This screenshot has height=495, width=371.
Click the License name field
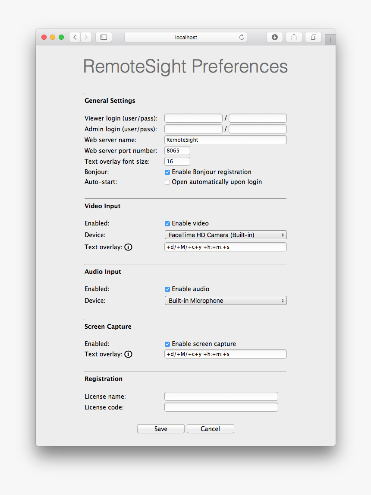[x=221, y=396]
